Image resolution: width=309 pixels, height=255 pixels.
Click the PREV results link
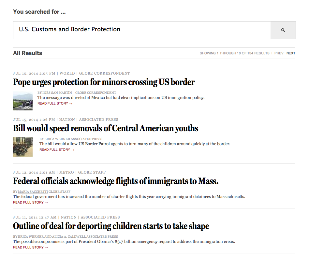click(x=279, y=53)
